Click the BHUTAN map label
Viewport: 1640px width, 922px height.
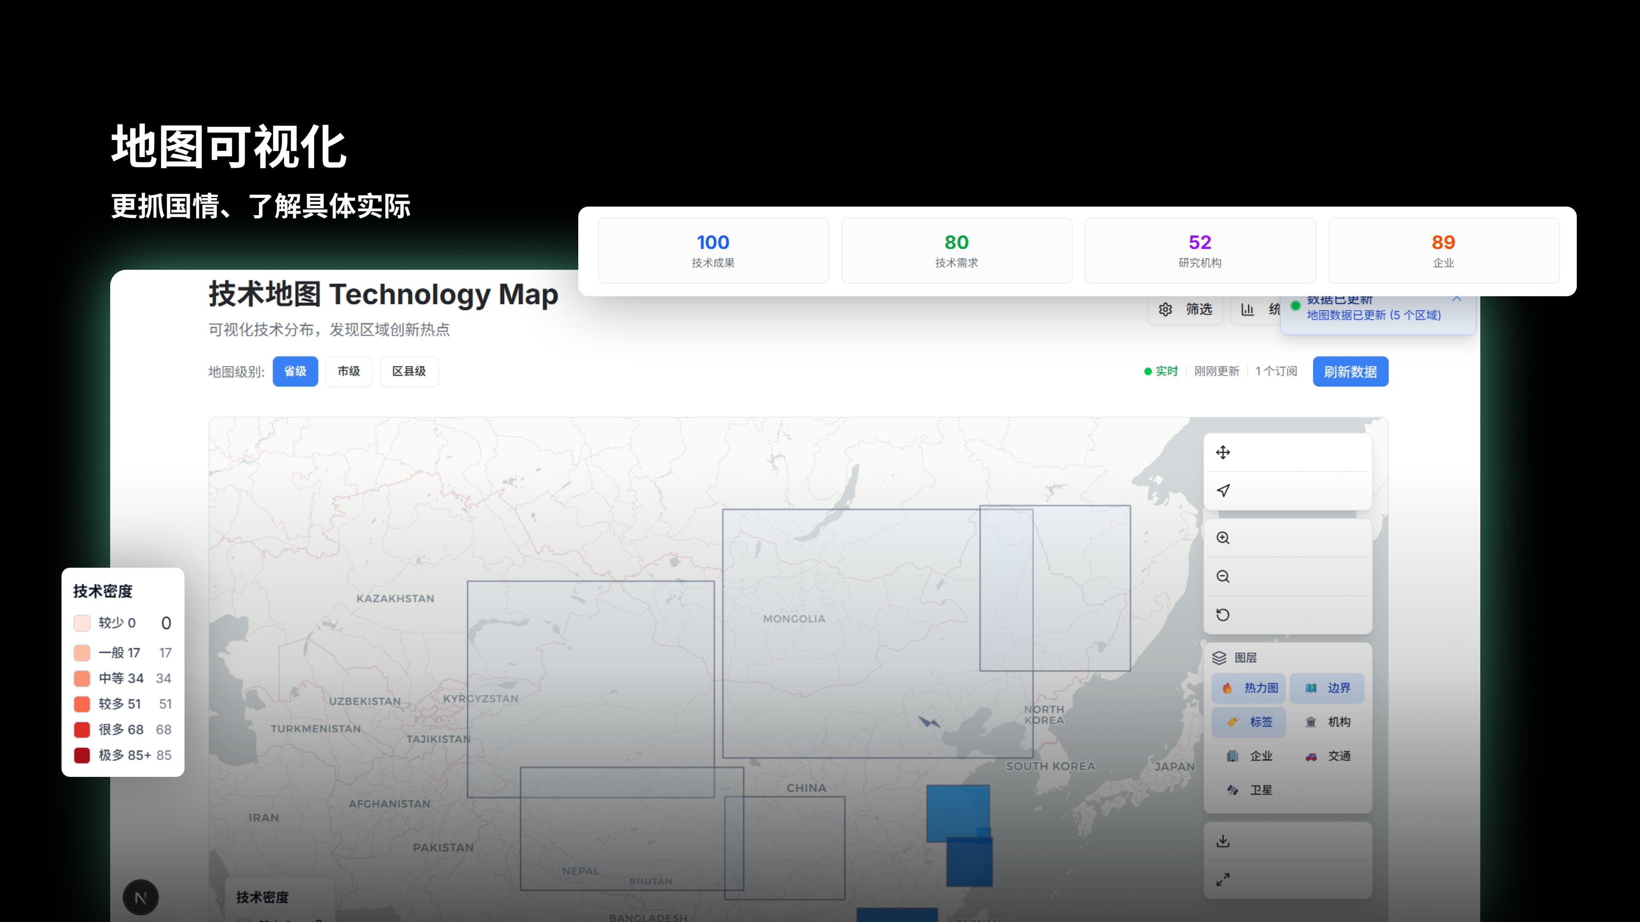click(650, 881)
